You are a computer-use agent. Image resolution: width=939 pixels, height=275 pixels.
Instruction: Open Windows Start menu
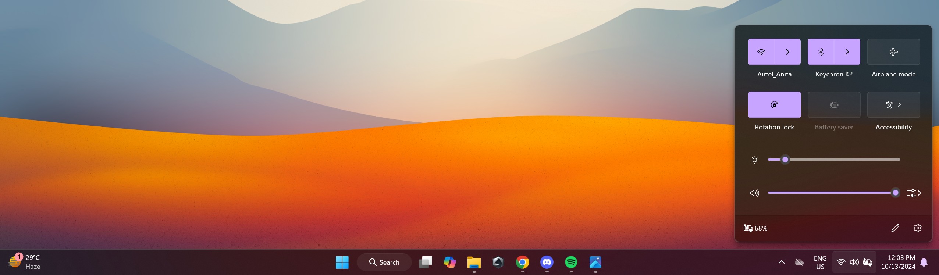pos(342,262)
